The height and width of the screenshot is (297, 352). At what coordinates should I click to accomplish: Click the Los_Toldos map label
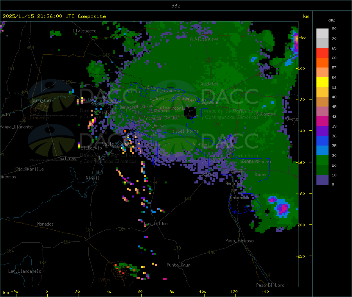tap(156, 224)
